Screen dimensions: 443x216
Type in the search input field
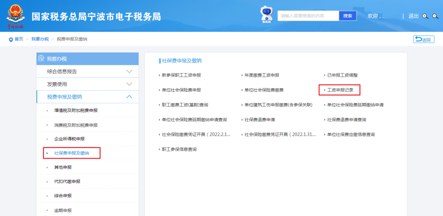[308, 16]
